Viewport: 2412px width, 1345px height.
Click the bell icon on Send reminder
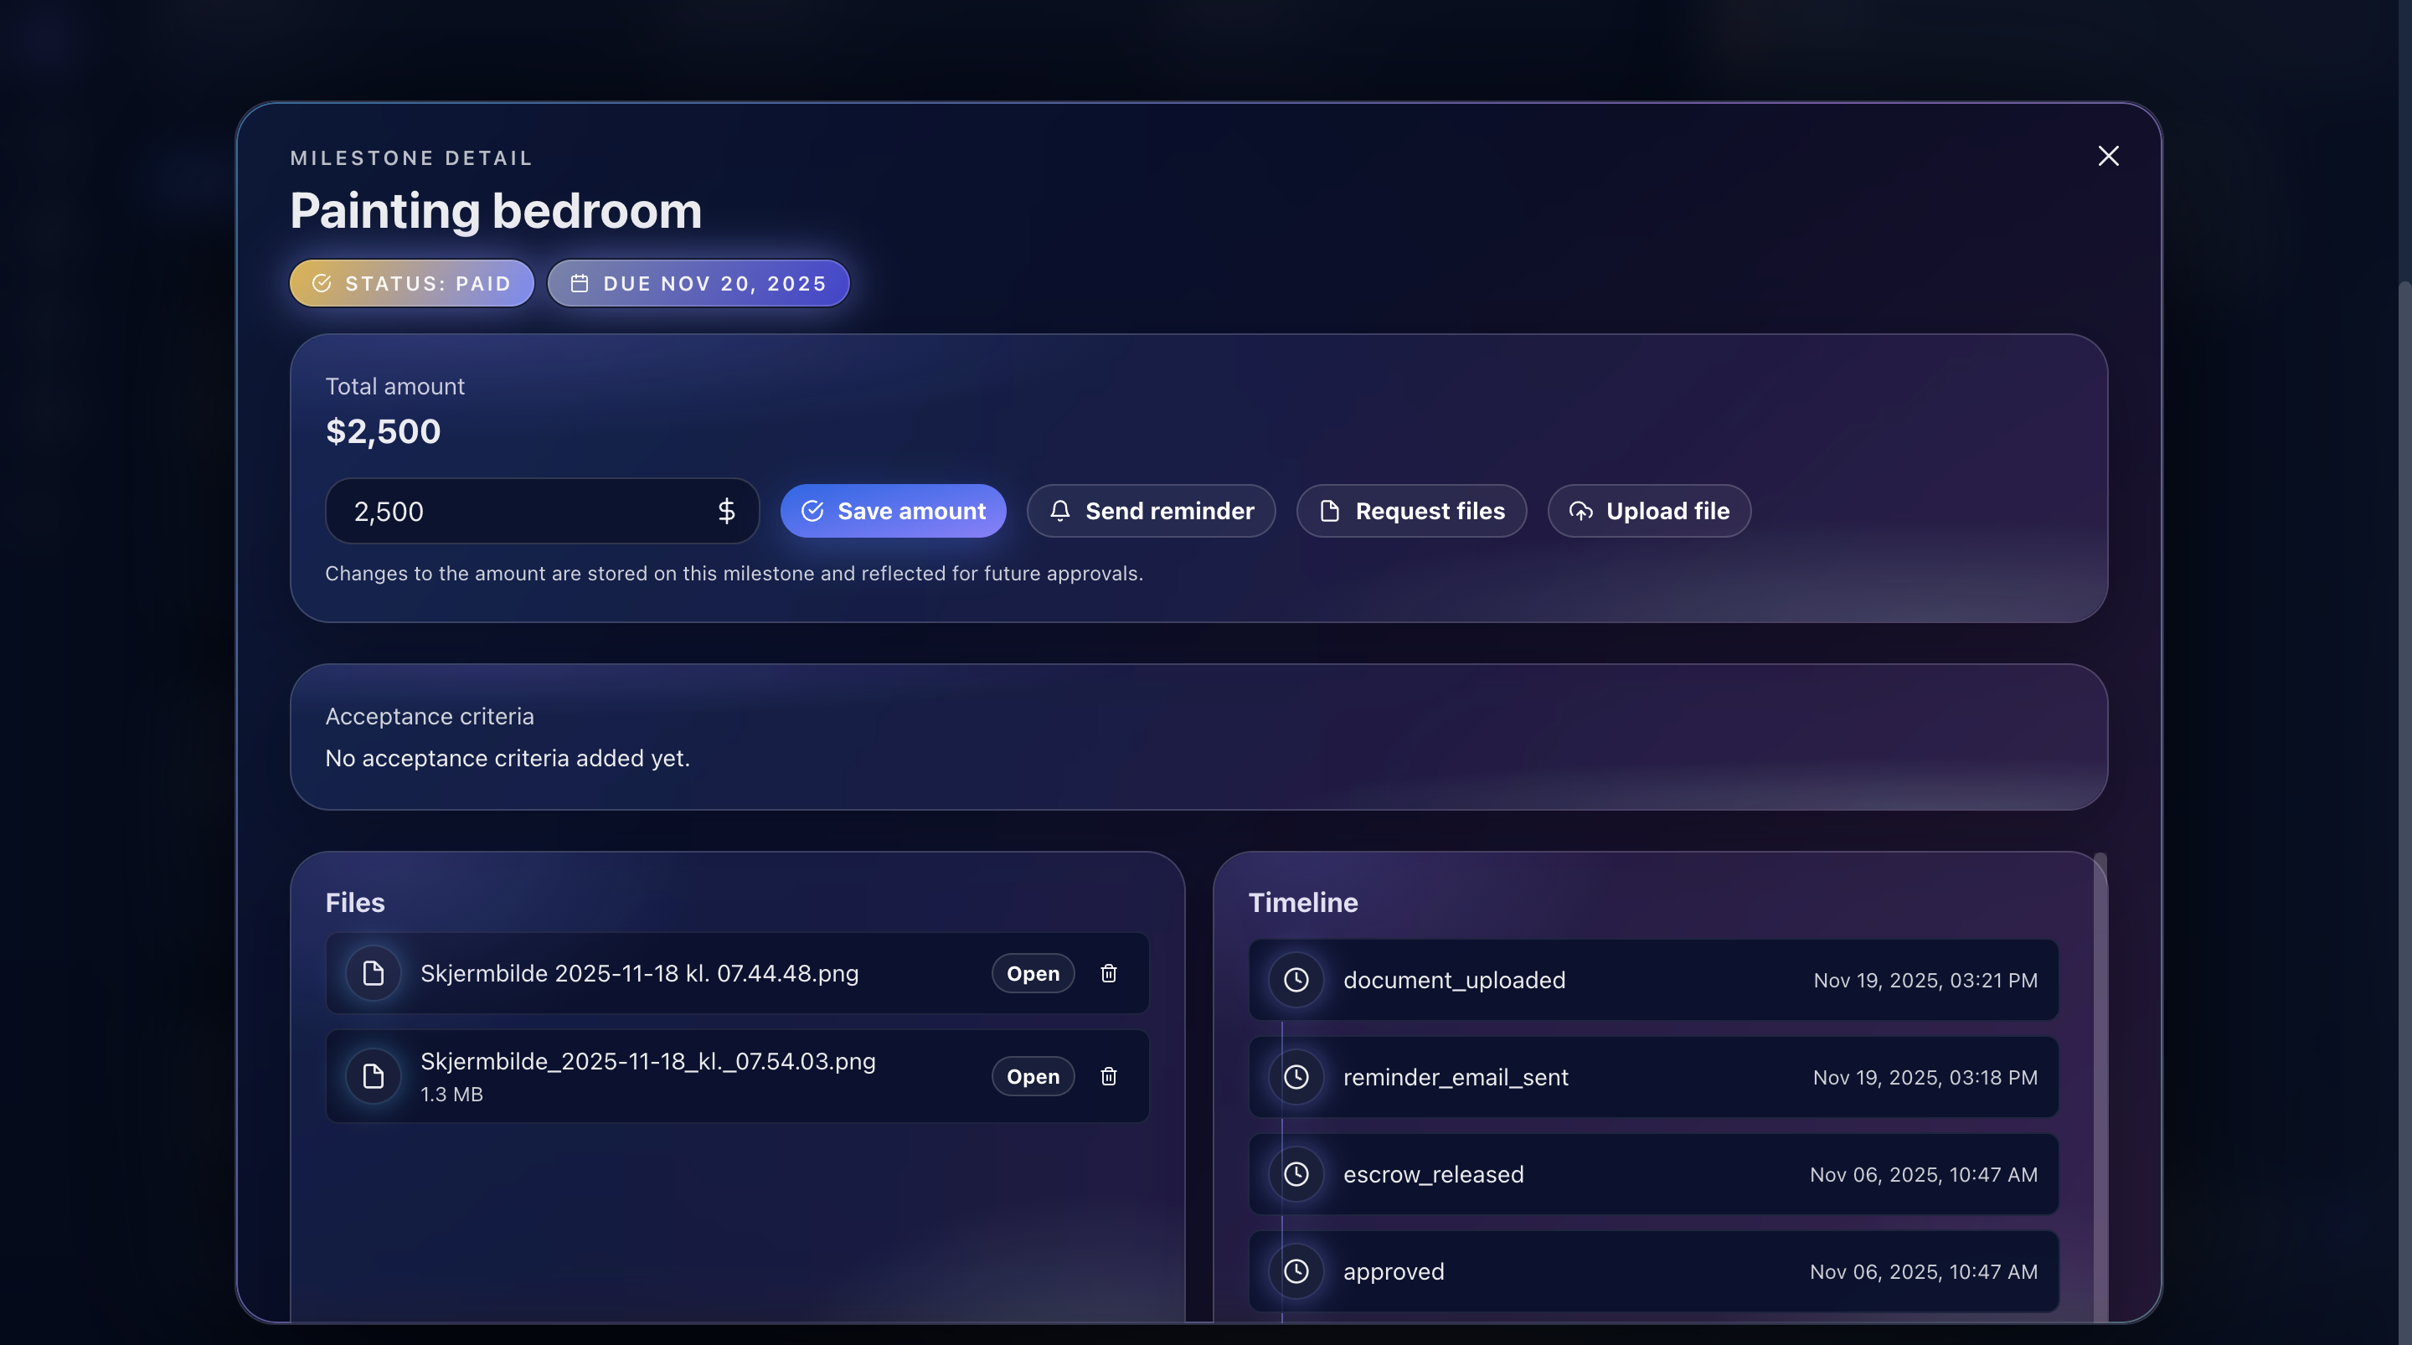point(1060,511)
